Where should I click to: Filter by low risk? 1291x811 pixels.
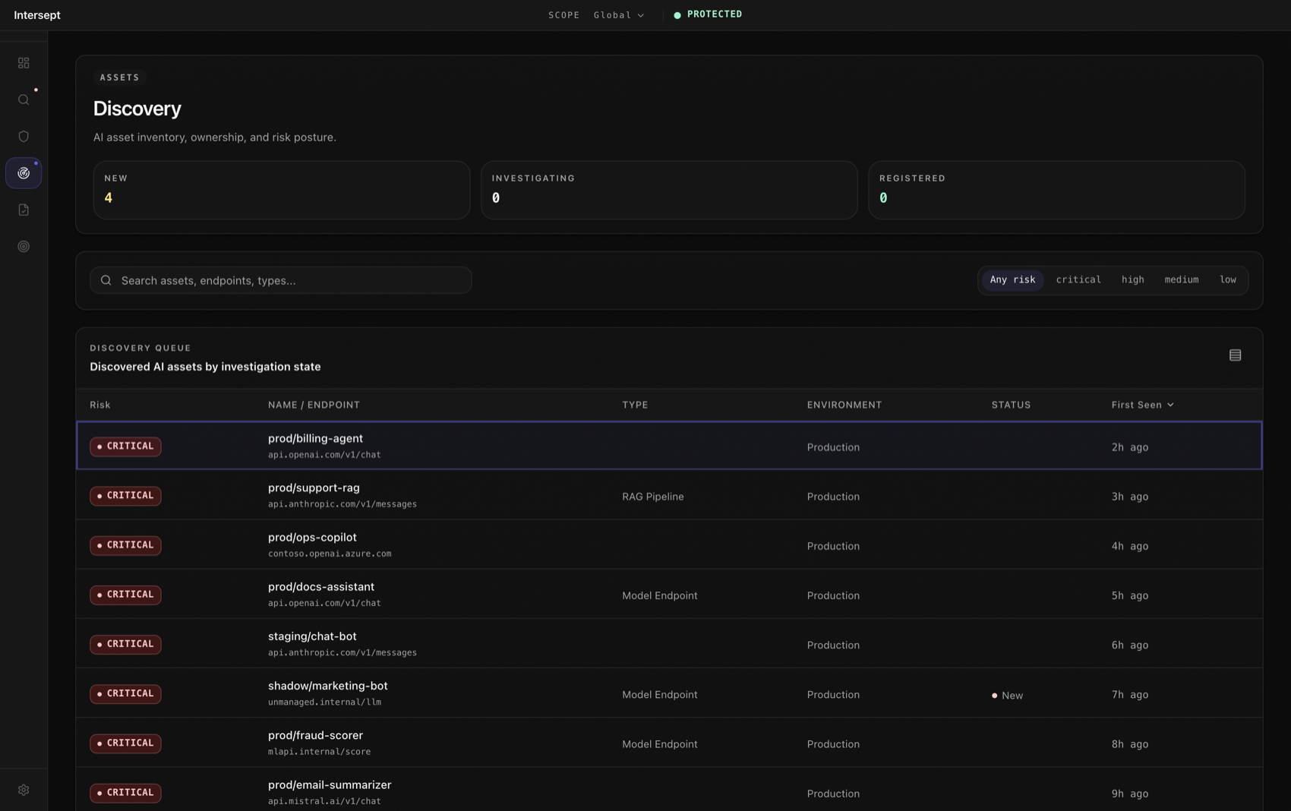point(1228,280)
